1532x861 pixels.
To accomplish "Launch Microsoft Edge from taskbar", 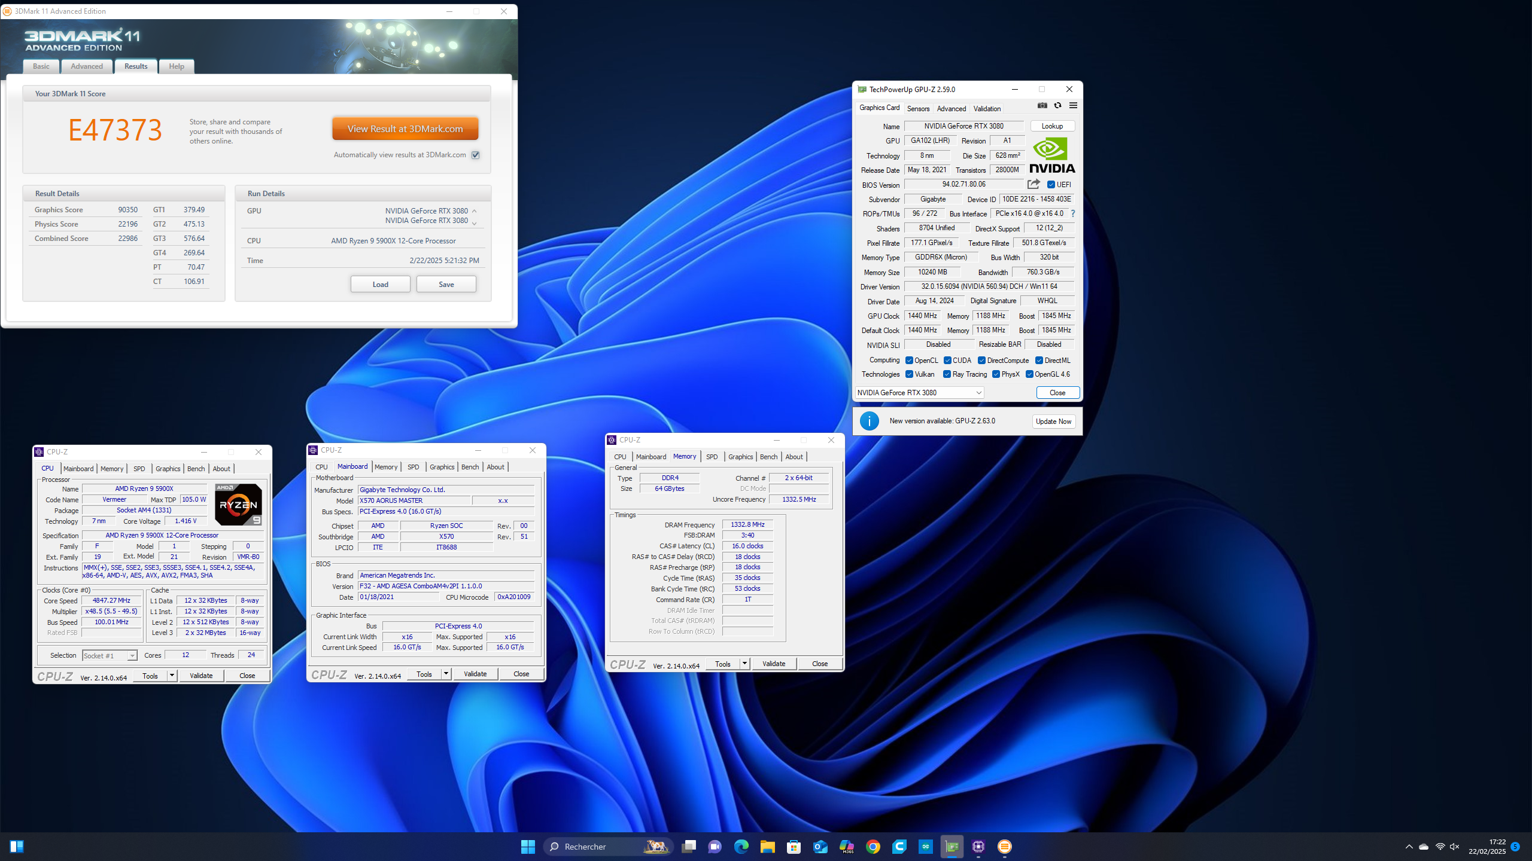I will pyautogui.click(x=741, y=847).
